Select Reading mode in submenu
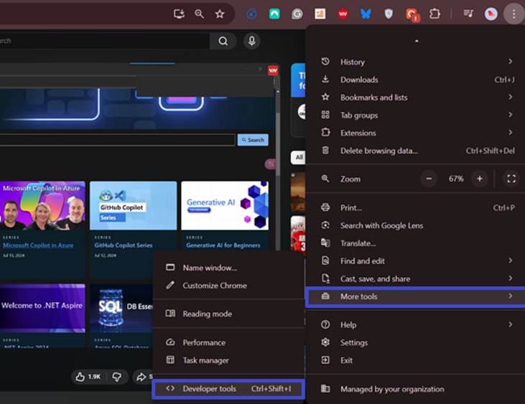 229,314
